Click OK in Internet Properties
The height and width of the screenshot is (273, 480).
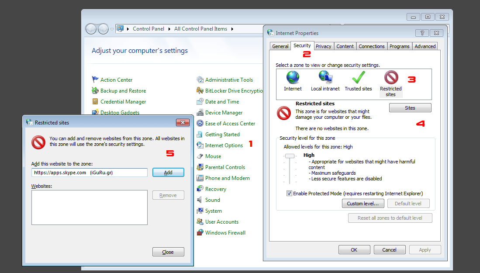(x=354, y=250)
